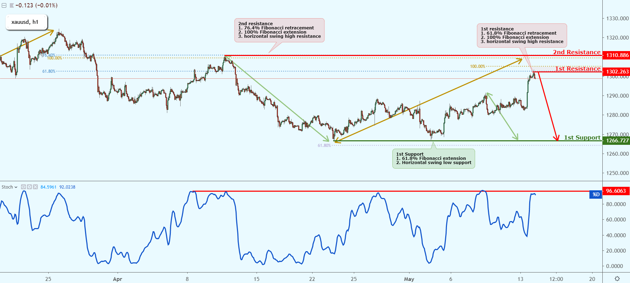Click the 20.0000 stochastic scale label
The width and height of the screenshot is (630, 283).
coord(616,251)
